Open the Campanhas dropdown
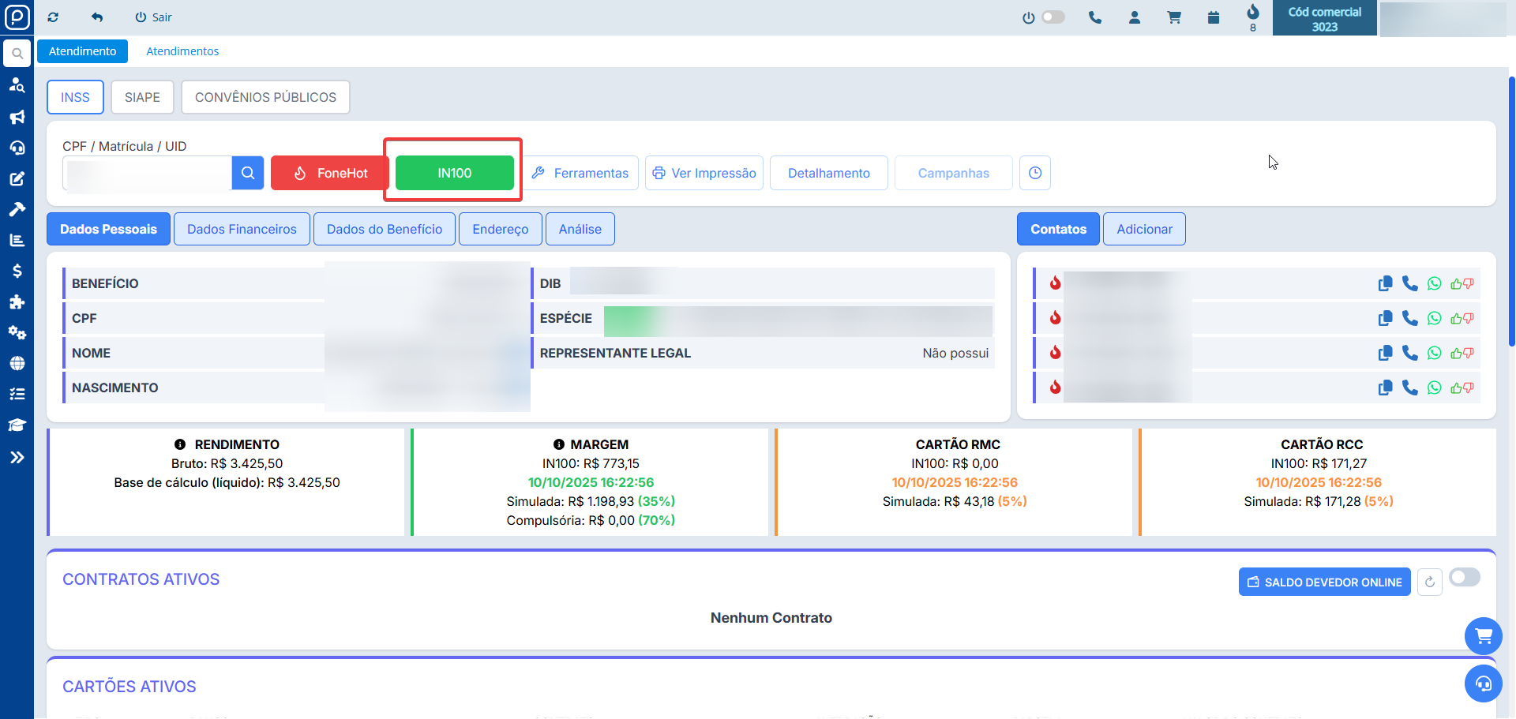This screenshot has height=719, width=1516. coord(953,173)
